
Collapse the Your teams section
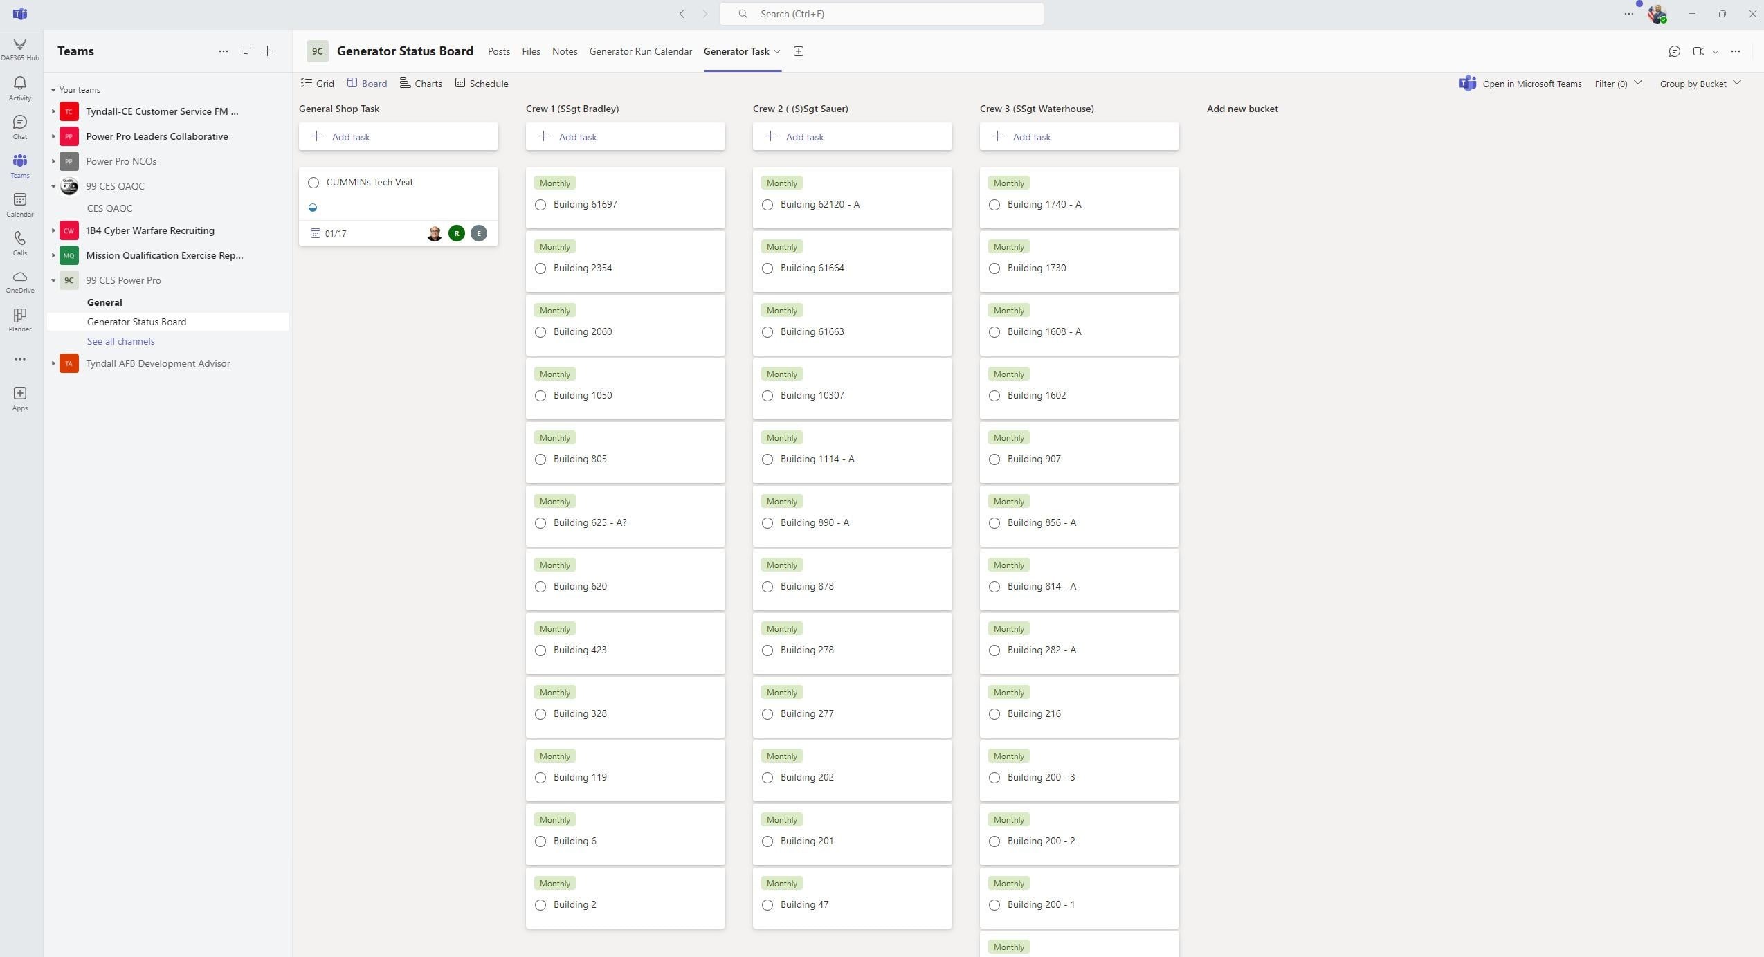53,90
